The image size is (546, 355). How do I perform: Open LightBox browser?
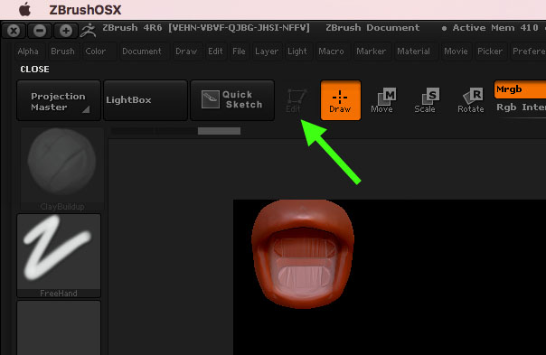pos(146,100)
